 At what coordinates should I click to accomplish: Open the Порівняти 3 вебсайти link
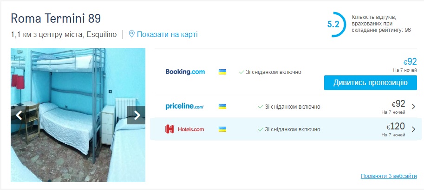pyautogui.click(x=389, y=176)
